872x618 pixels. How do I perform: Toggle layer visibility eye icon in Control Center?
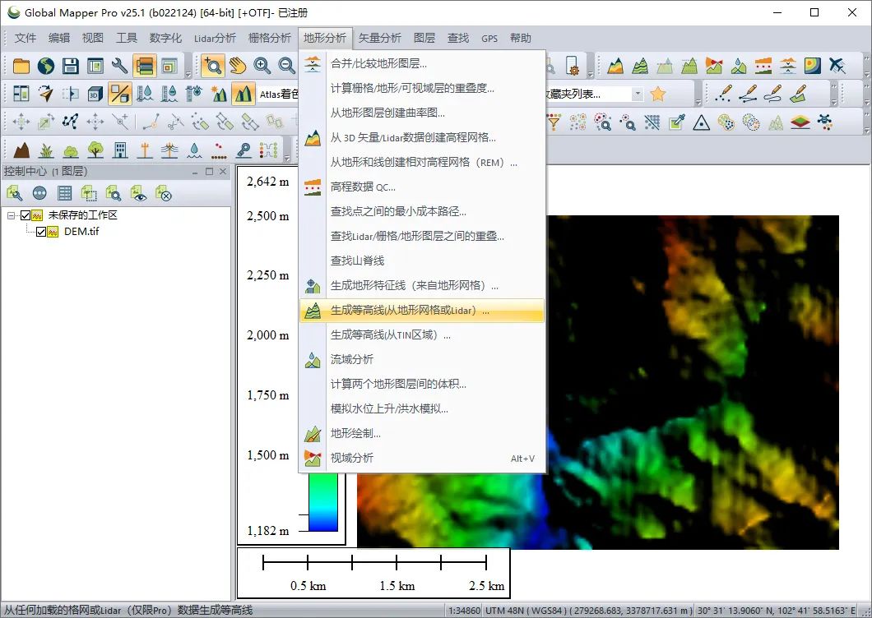tap(138, 193)
